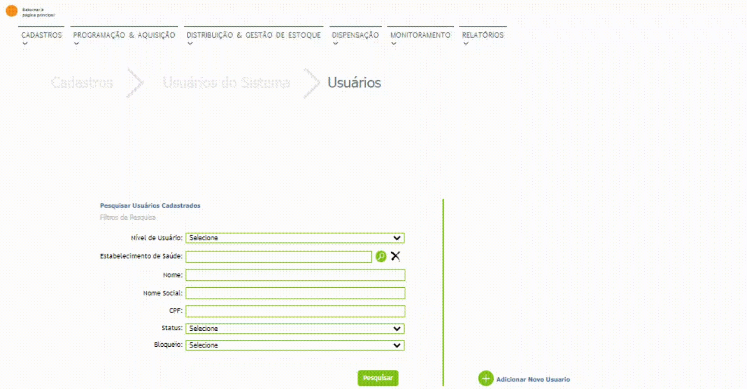The height and width of the screenshot is (389, 747).
Task: Click the Estabelecimento de Saúde input field
Action: [x=279, y=257]
